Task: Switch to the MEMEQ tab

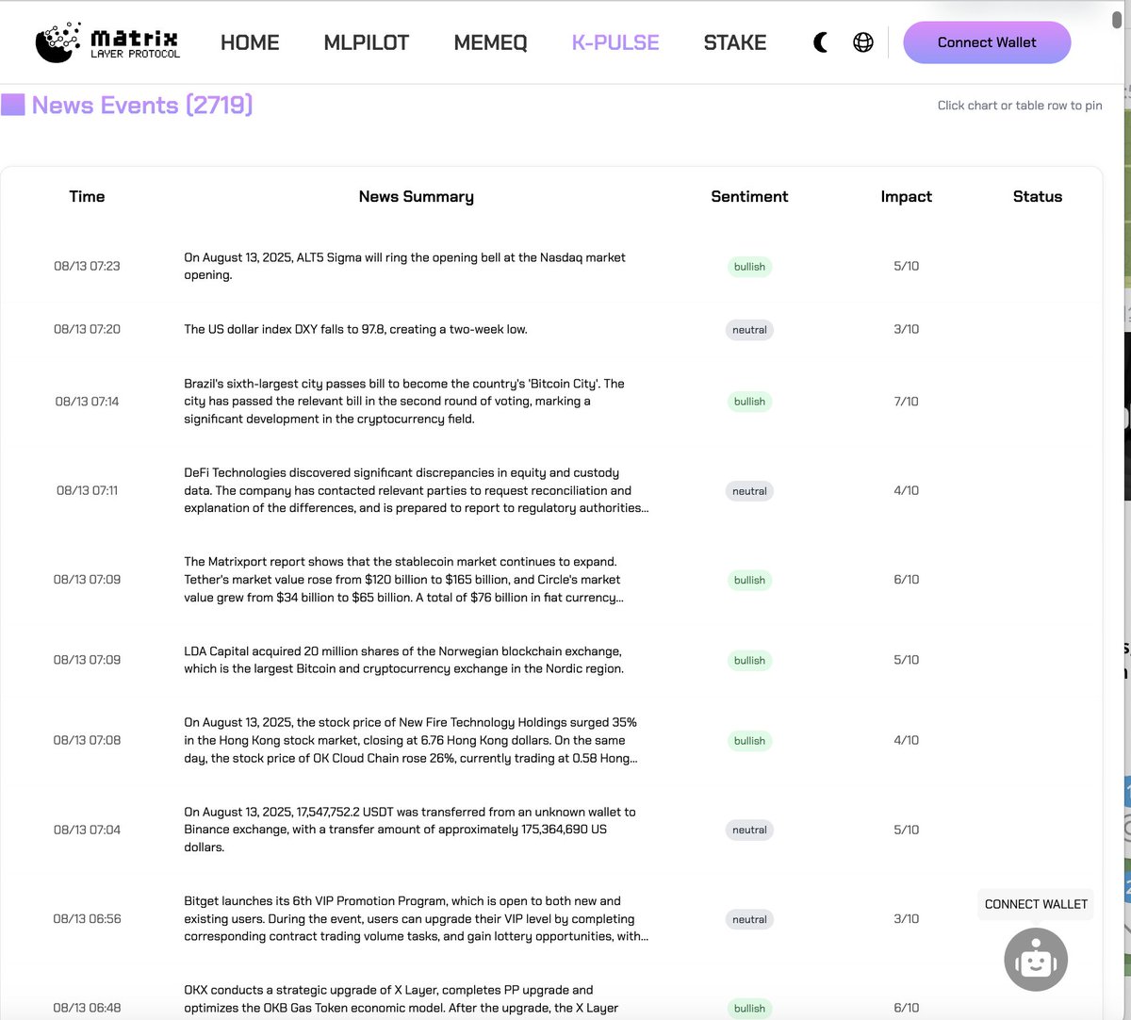Action: click(x=490, y=41)
